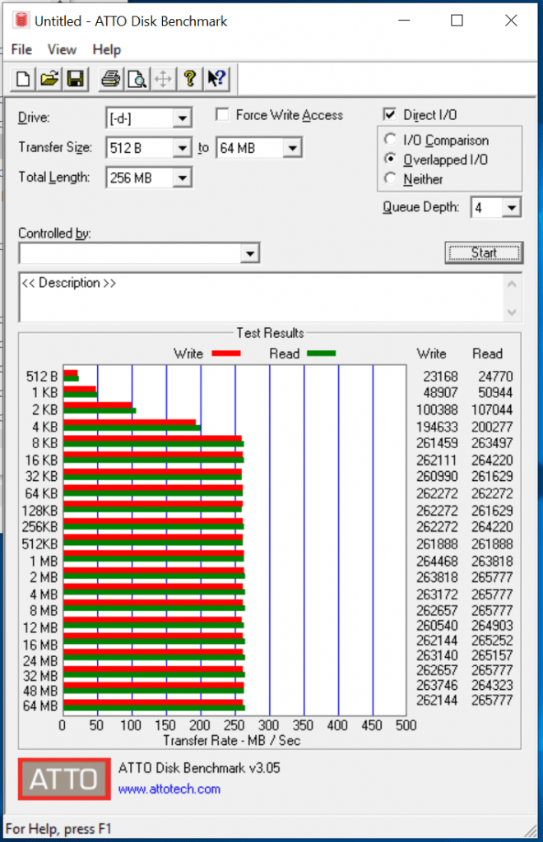Screen dimensions: 543x842
Task: Open the View menu
Action: pyautogui.click(x=62, y=49)
